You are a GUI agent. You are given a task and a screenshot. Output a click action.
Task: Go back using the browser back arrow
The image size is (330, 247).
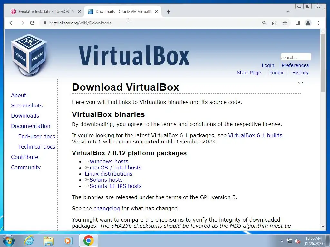(12, 23)
